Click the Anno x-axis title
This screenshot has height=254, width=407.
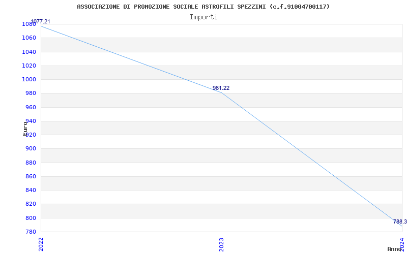click(x=394, y=249)
